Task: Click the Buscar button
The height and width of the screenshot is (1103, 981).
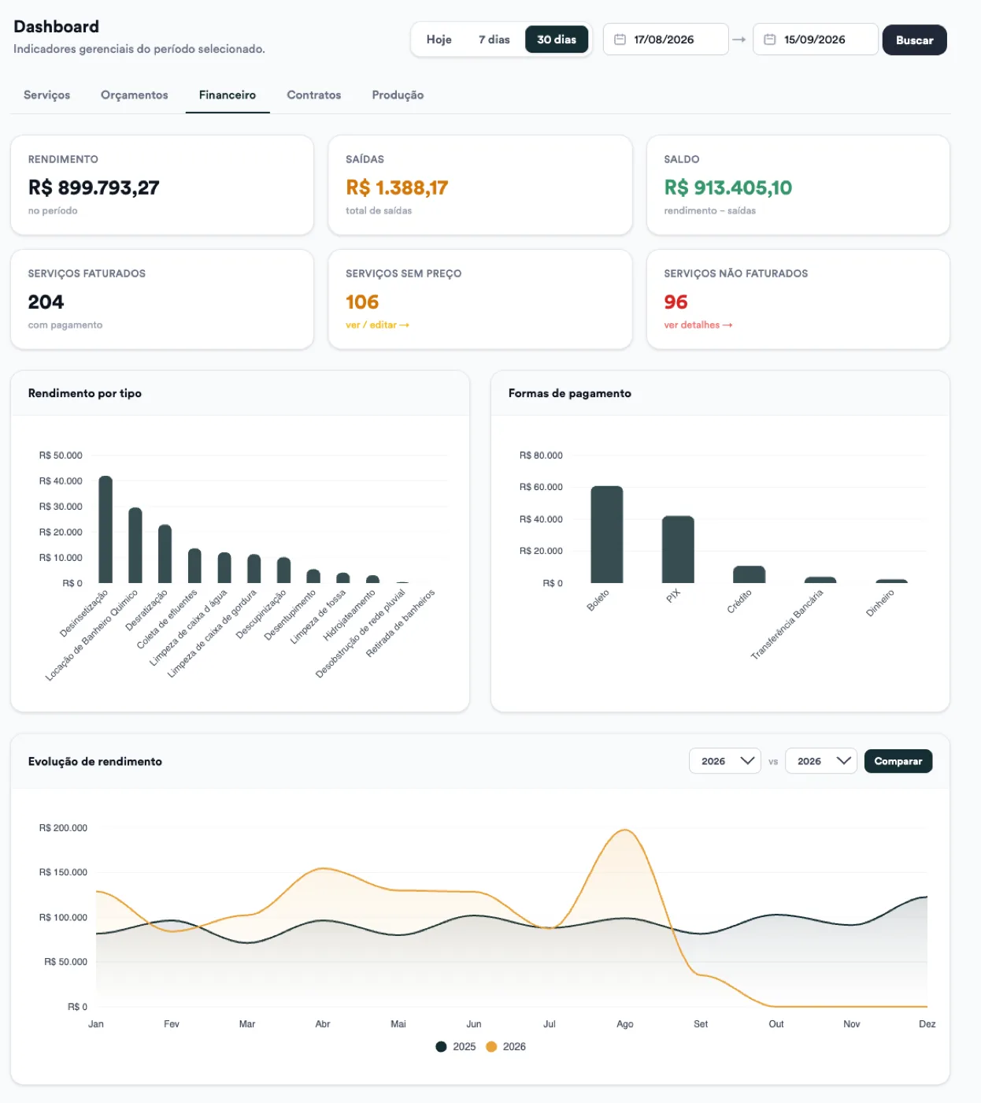Action: click(914, 40)
